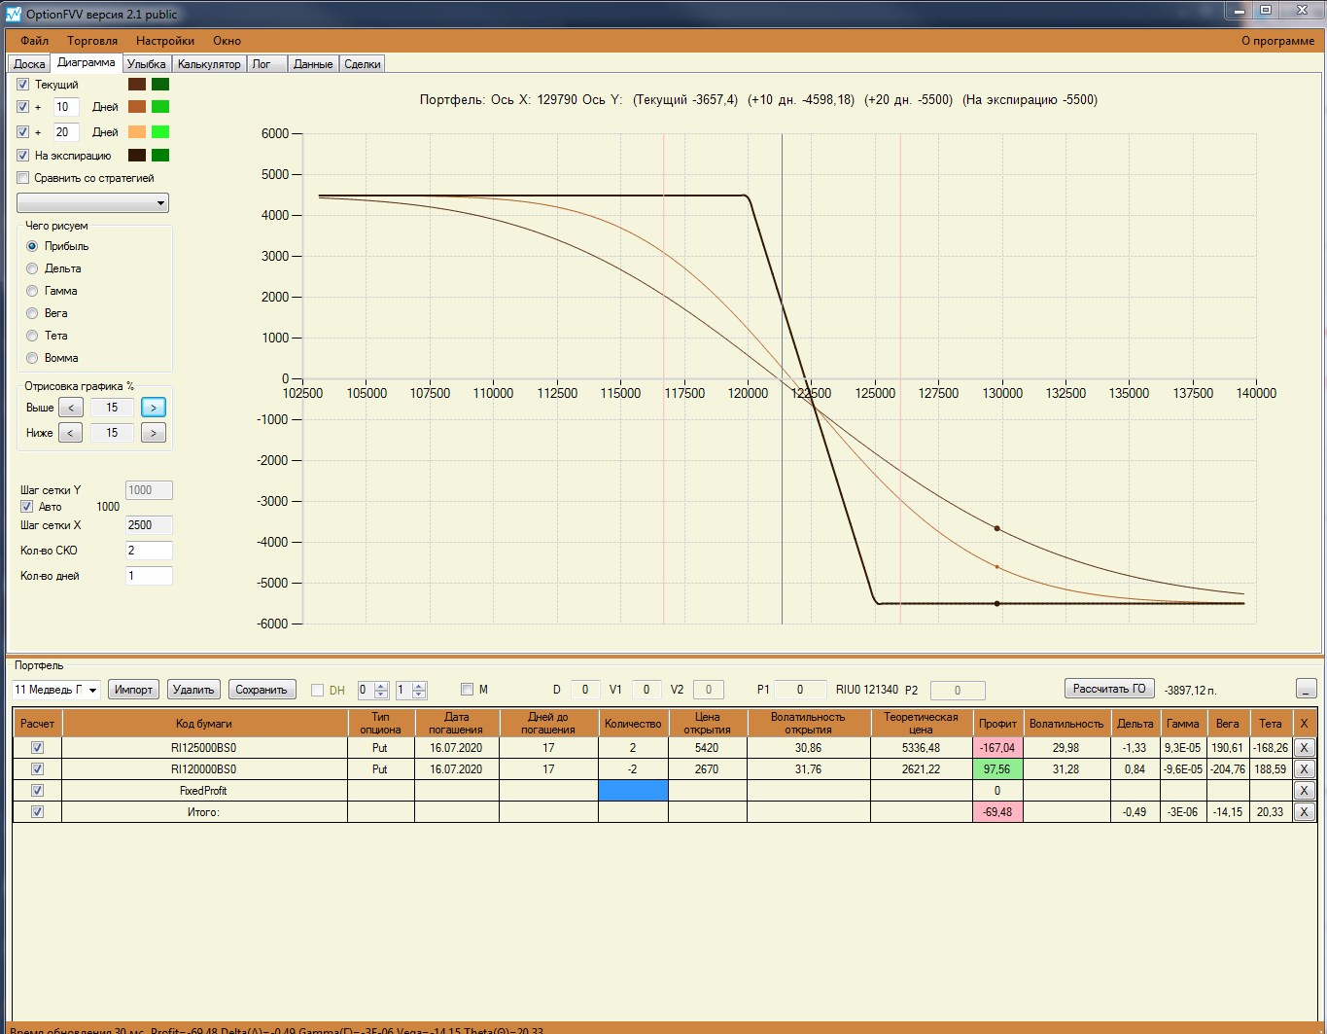Click the Кол-во СКО input field
The width and height of the screenshot is (1327, 1034).
pyautogui.click(x=149, y=551)
